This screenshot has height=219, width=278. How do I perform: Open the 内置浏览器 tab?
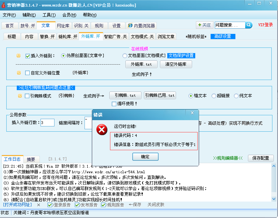click(141, 26)
